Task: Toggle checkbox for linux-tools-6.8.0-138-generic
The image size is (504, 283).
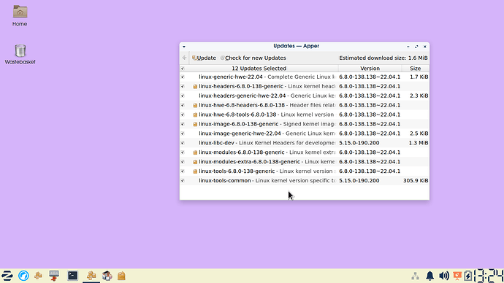Action: (183, 171)
